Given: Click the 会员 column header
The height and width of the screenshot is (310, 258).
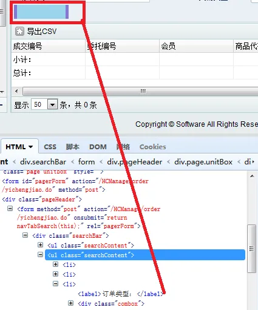Looking at the screenshot, I should pyautogui.click(x=196, y=46).
